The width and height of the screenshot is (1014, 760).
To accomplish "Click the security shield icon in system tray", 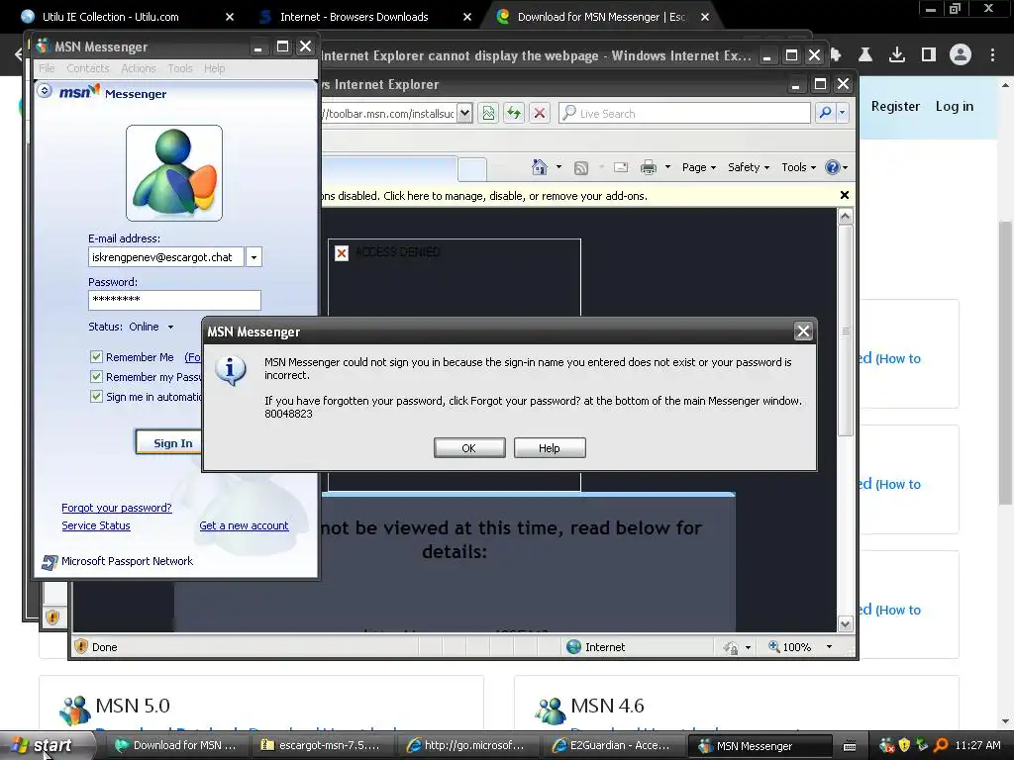I will (904, 745).
